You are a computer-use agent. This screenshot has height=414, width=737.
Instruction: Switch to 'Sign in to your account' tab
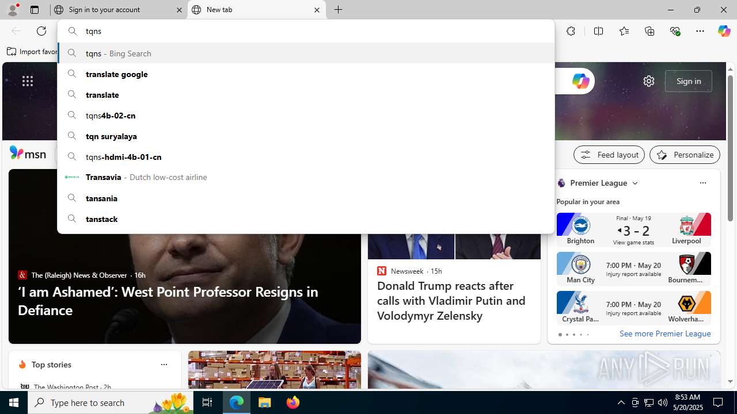coord(118,10)
